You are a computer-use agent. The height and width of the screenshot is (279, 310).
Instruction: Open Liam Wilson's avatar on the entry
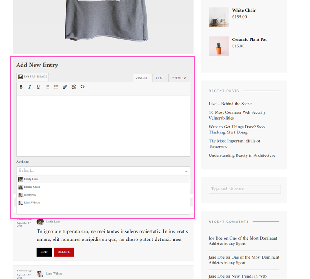[x=40, y=274]
